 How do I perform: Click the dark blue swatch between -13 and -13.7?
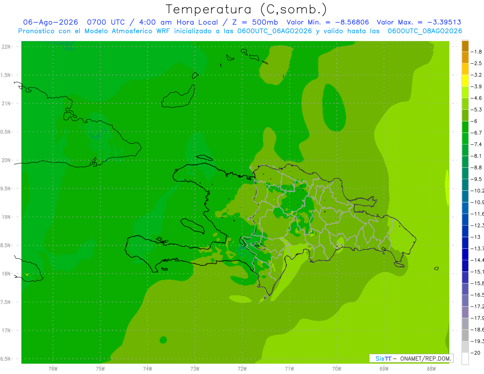465,243
